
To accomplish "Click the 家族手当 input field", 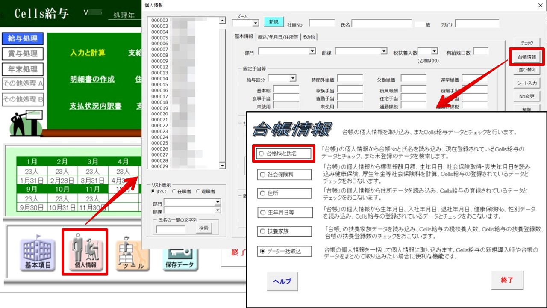I will (x=350, y=90).
